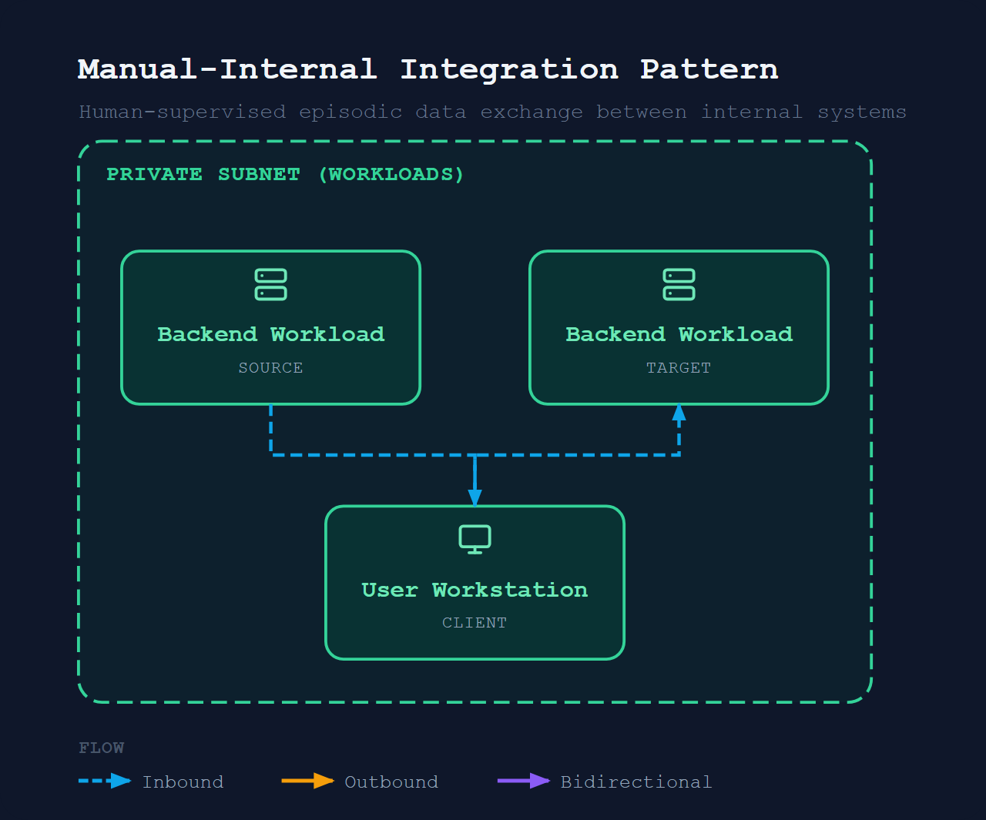The image size is (986, 820).
Task: Select the 'User Workstation' node title
Action: 475,590
